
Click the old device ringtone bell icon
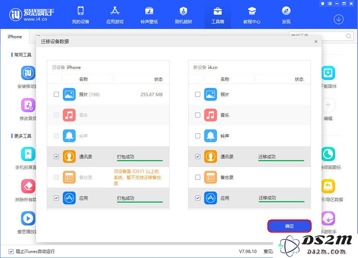(x=69, y=136)
